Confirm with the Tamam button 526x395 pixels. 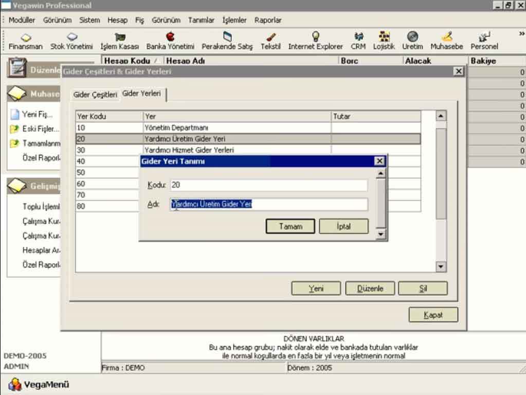coord(291,226)
